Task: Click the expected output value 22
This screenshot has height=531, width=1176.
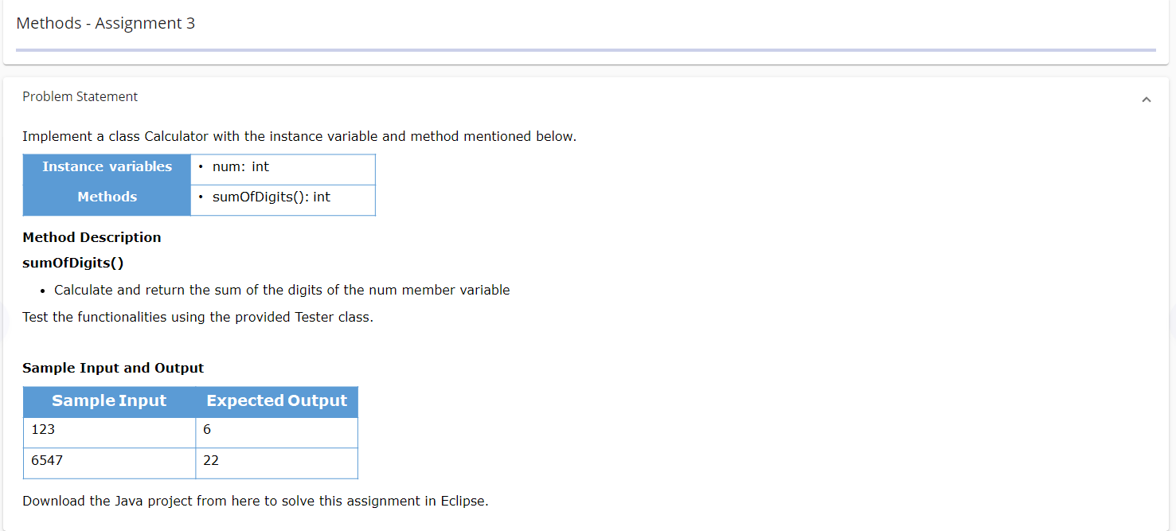Action: 210,460
